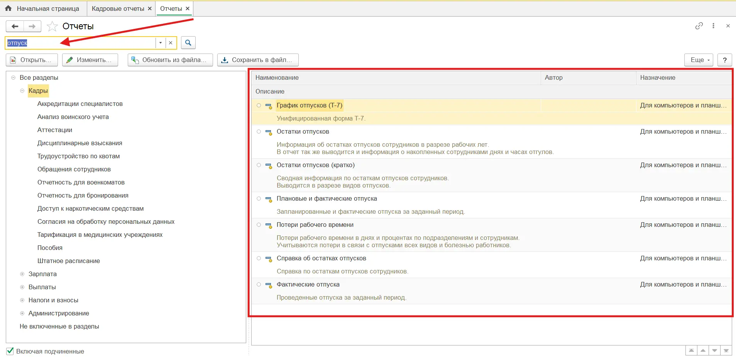
Task: Add Отчеты to favorites with star
Action: 52,26
